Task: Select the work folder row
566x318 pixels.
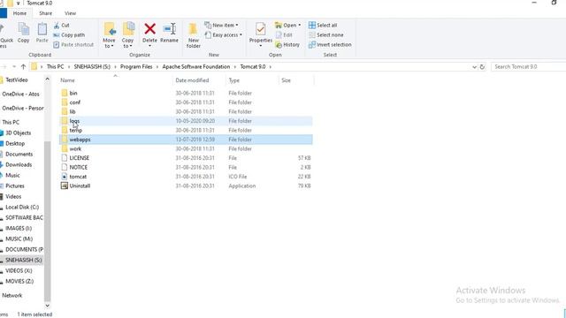Action: (186, 149)
